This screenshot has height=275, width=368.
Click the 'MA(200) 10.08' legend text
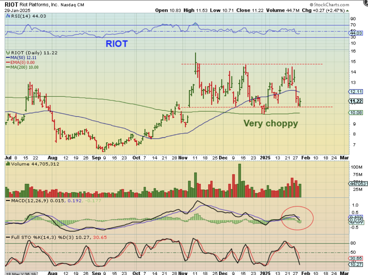pos(24,67)
